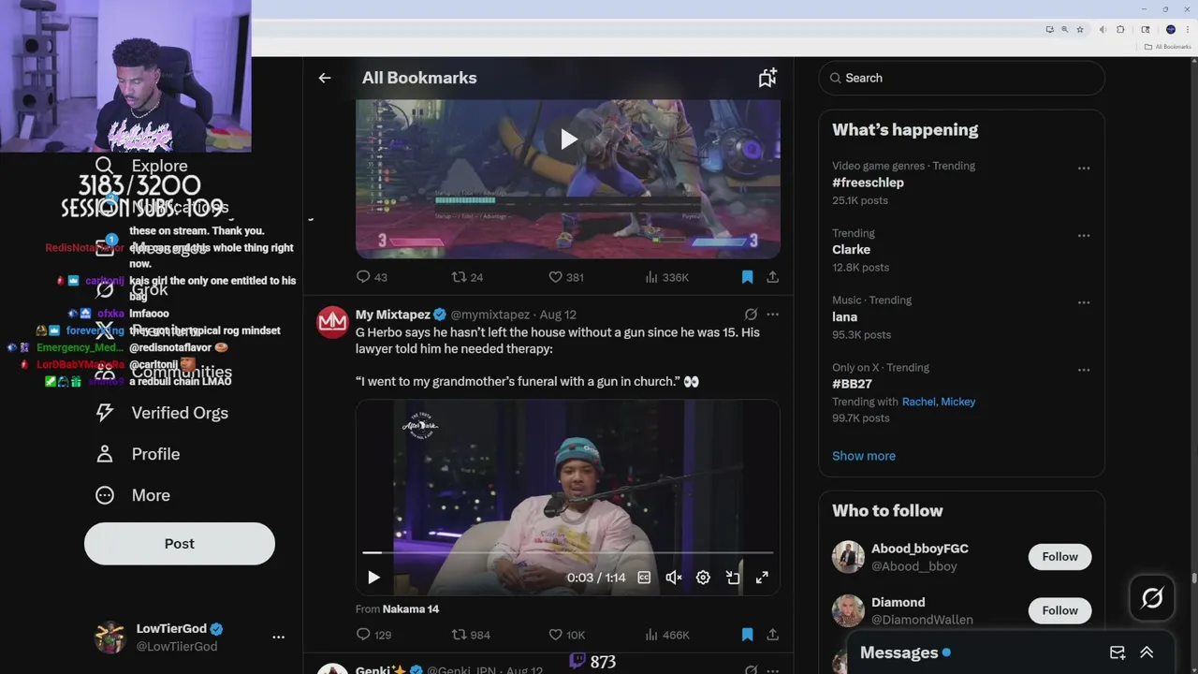This screenshot has width=1198, height=674.
Task: Go back using the arrow beside All Bookmarks
Action: click(x=324, y=78)
